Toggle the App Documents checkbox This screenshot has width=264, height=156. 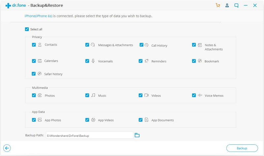[x=141, y=120]
